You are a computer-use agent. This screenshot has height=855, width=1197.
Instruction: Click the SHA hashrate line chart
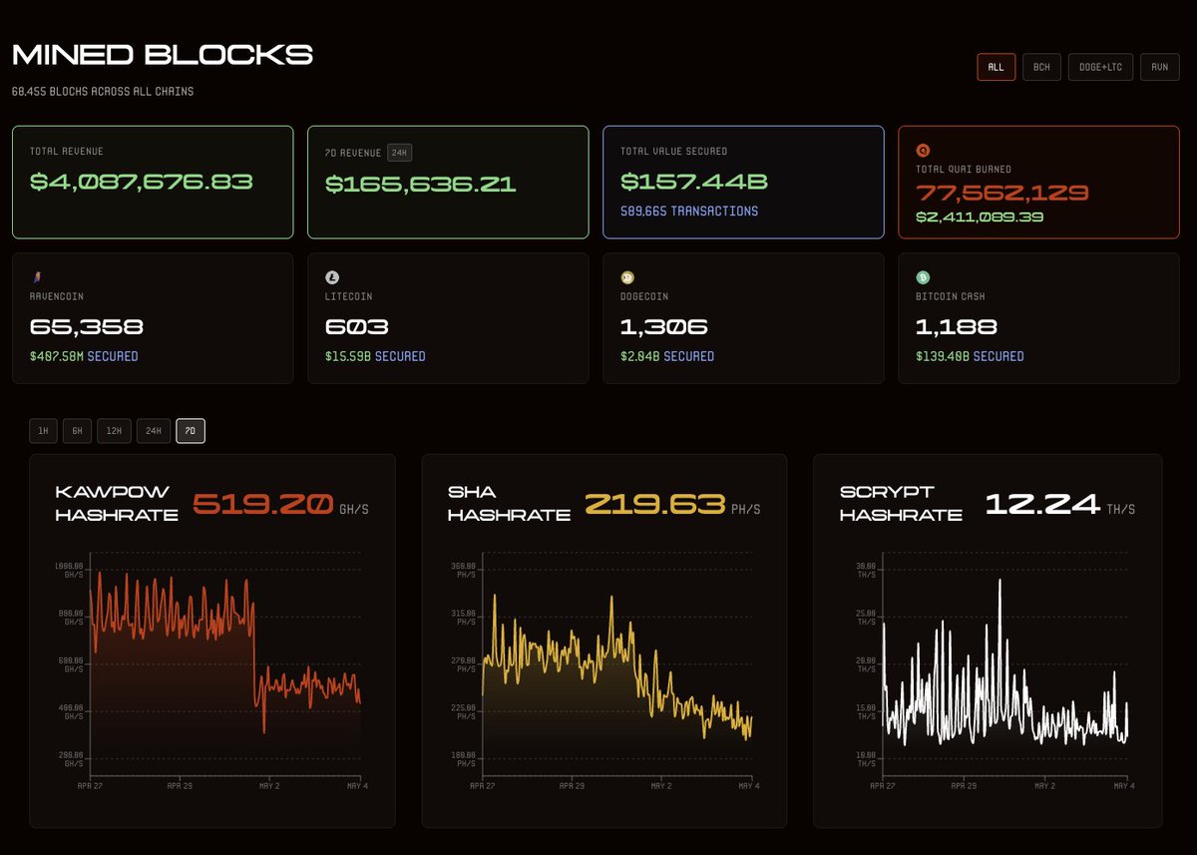pos(617,663)
